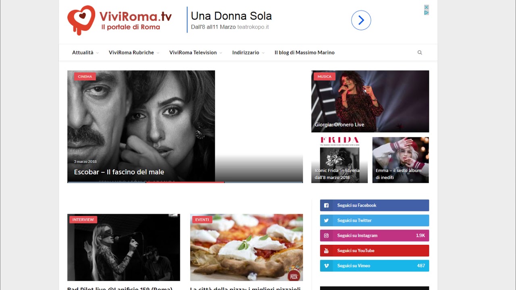Image resolution: width=516 pixels, height=290 pixels.
Task: Click the CINEMA category tag
Action: coord(85,77)
